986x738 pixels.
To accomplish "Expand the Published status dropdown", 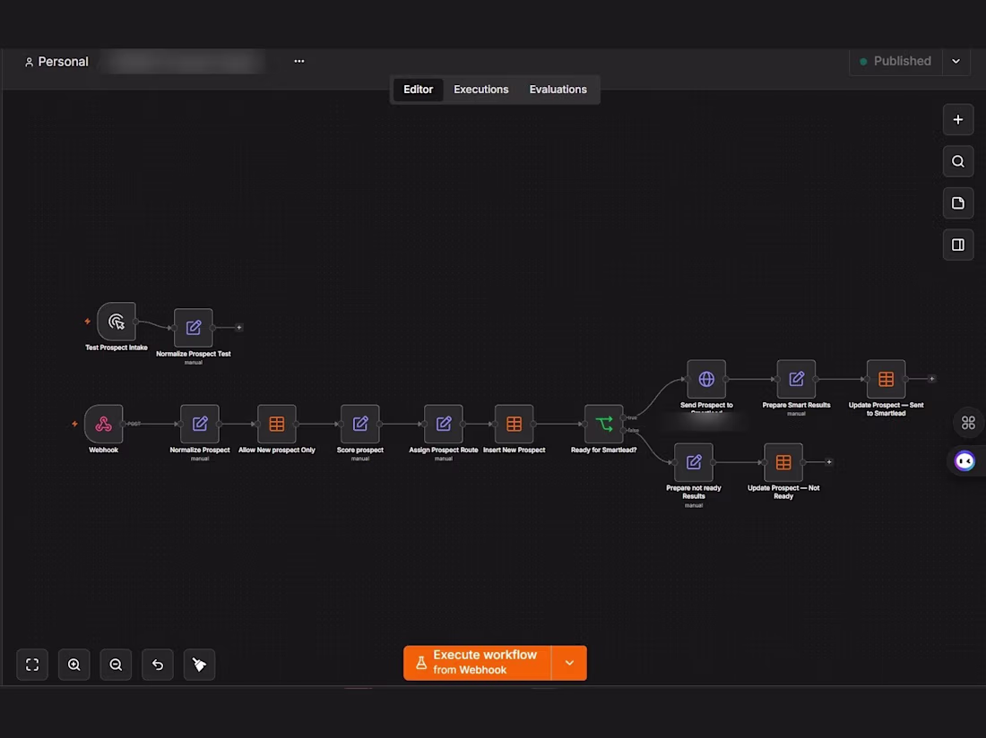I will click(956, 62).
